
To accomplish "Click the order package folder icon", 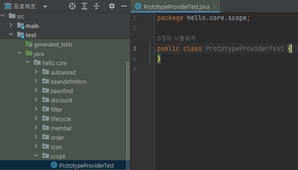I will click(46, 137).
